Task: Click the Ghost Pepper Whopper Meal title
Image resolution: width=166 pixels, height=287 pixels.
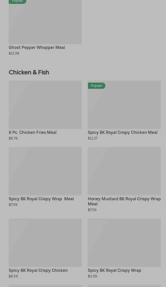Action: tap(37, 47)
